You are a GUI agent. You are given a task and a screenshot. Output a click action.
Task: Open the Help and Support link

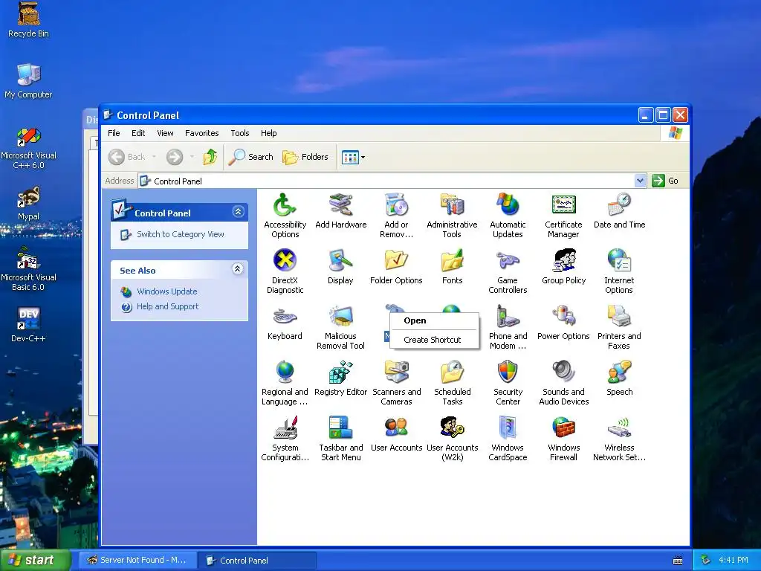(x=167, y=306)
